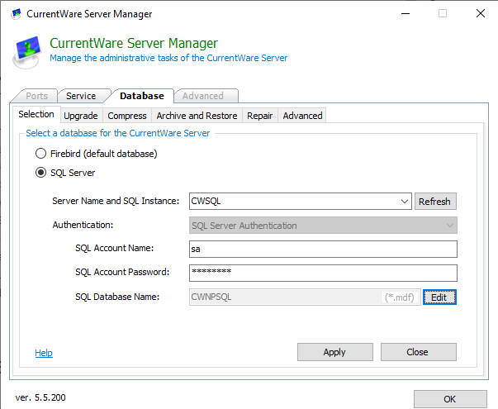Switch to the Service tab
498x409 pixels.
pyautogui.click(x=81, y=96)
